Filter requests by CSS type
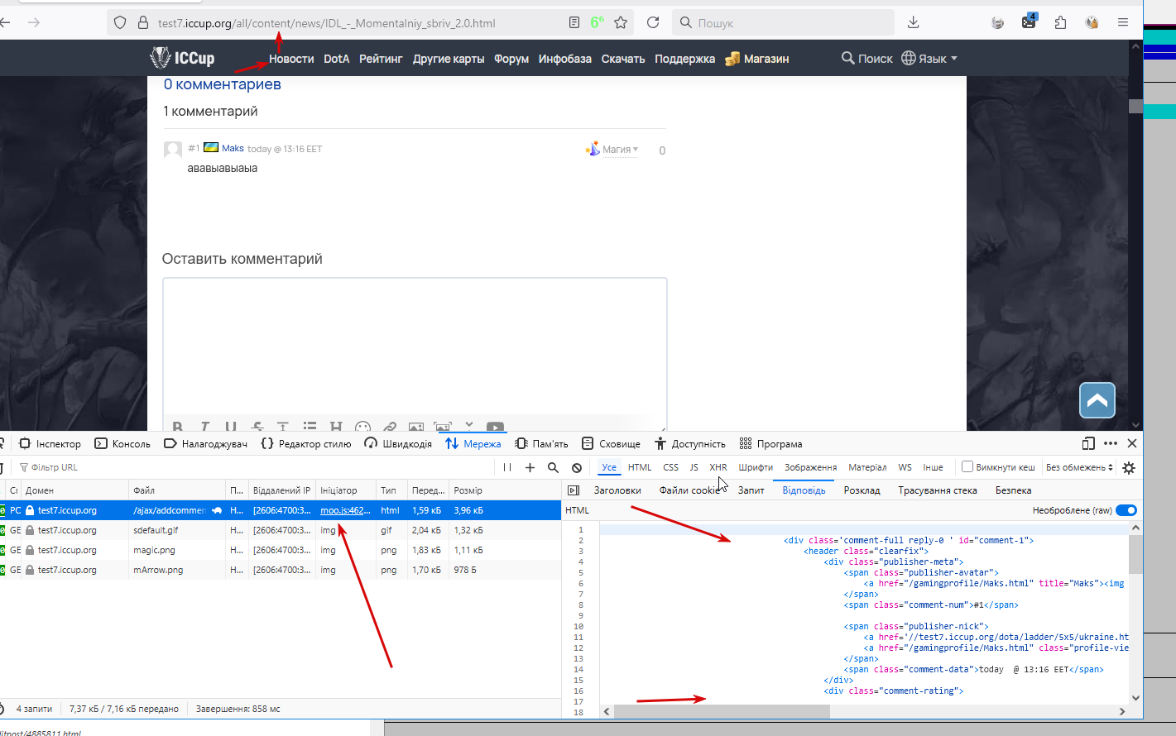 (670, 467)
